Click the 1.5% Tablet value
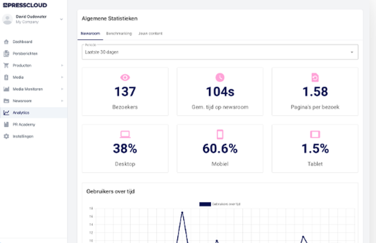 coord(315,149)
